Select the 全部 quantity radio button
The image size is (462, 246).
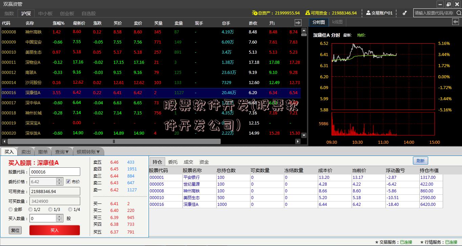[x=10, y=209]
